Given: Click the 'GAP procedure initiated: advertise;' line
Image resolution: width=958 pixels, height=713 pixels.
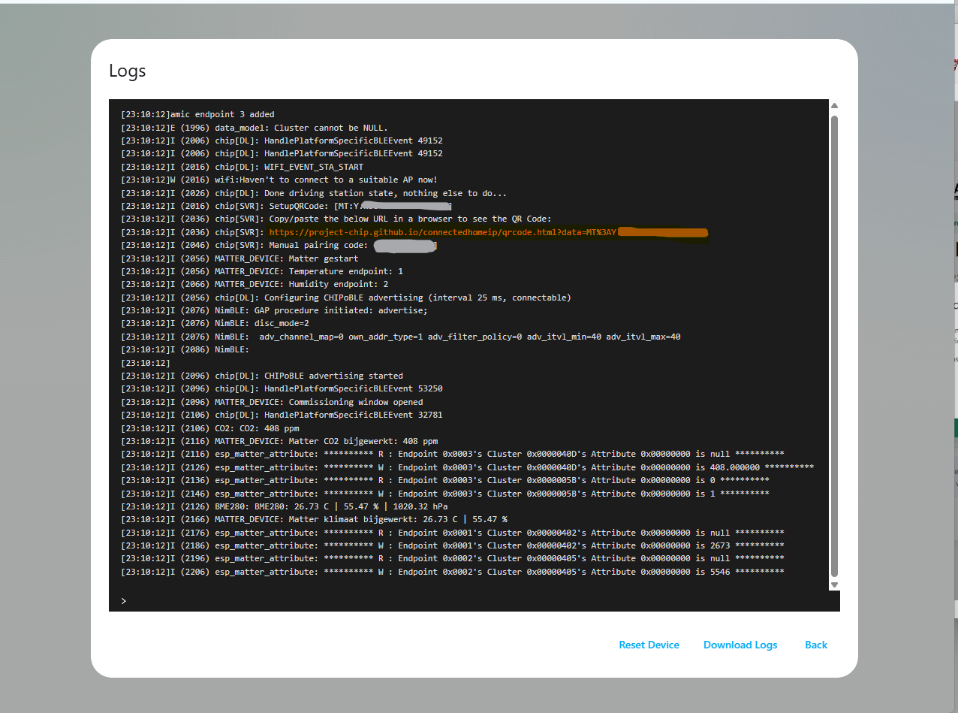Looking at the screenshot, I should click(274, 310).
